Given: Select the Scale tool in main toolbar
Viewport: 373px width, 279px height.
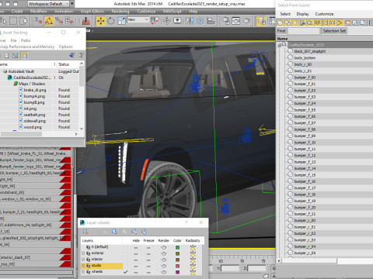Looking at the screenshot, I should pos(121,21).
